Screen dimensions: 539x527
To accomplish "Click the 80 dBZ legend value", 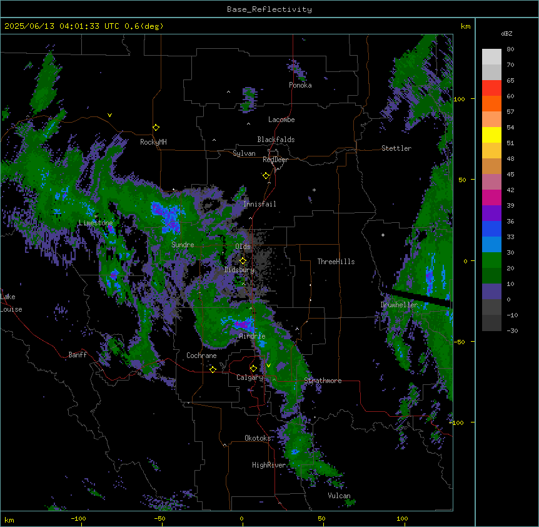I will (x=510, y=49).
